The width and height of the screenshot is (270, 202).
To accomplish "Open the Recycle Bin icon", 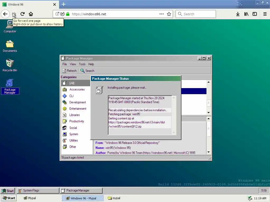I will pos(10,65).
